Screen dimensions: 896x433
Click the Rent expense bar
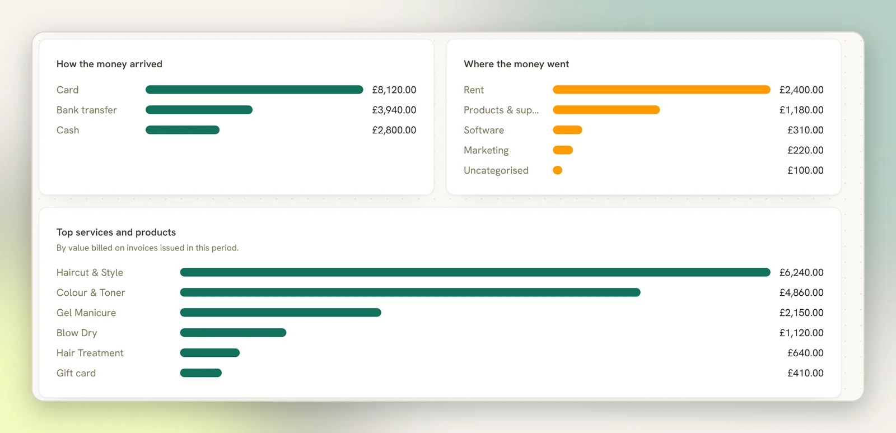pyautogui.click(x=661, y=90)
